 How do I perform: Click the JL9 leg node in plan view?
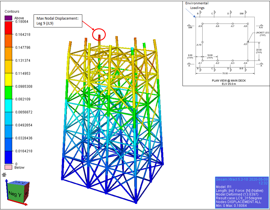pos(203,24)
